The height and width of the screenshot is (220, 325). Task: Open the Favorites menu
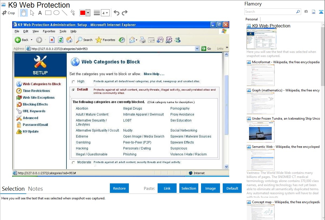49,31
